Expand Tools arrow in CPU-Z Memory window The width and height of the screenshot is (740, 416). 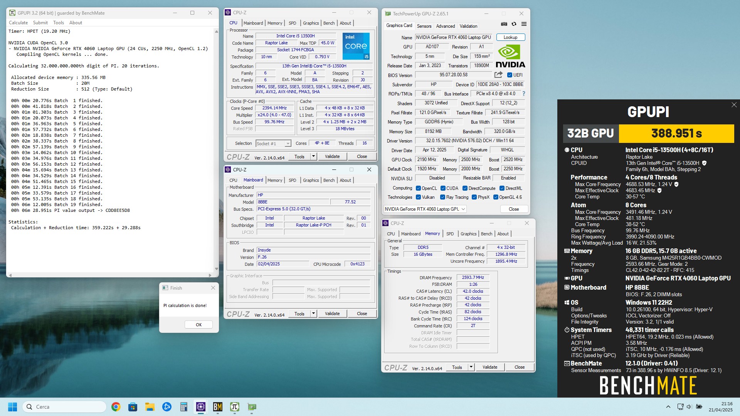(x=471, y=367)
